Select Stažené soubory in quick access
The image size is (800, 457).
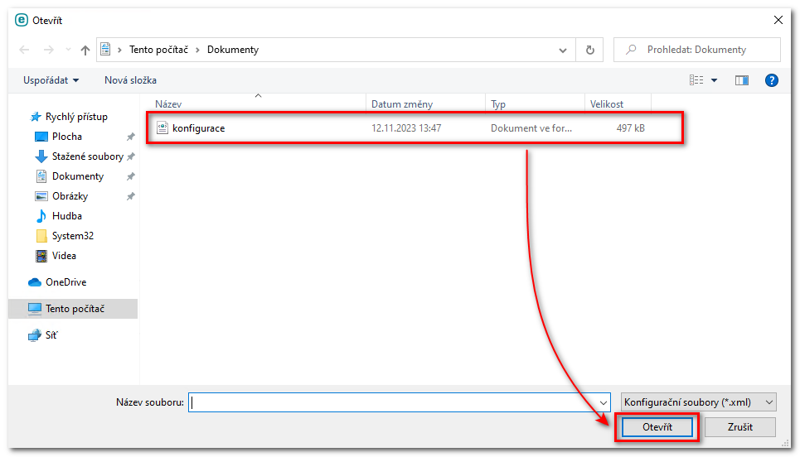tap(87, 156)
